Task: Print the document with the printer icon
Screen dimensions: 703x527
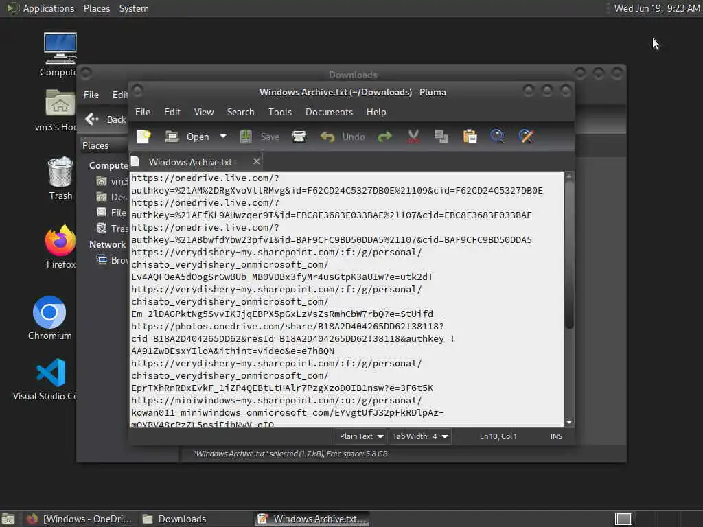Action: tap(299, 137)
